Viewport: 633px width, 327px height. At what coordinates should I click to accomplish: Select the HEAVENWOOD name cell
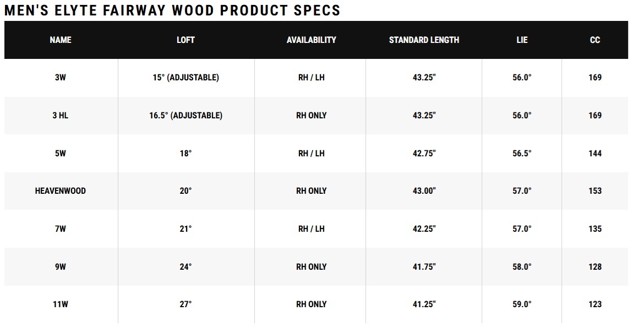pos(61,191)
